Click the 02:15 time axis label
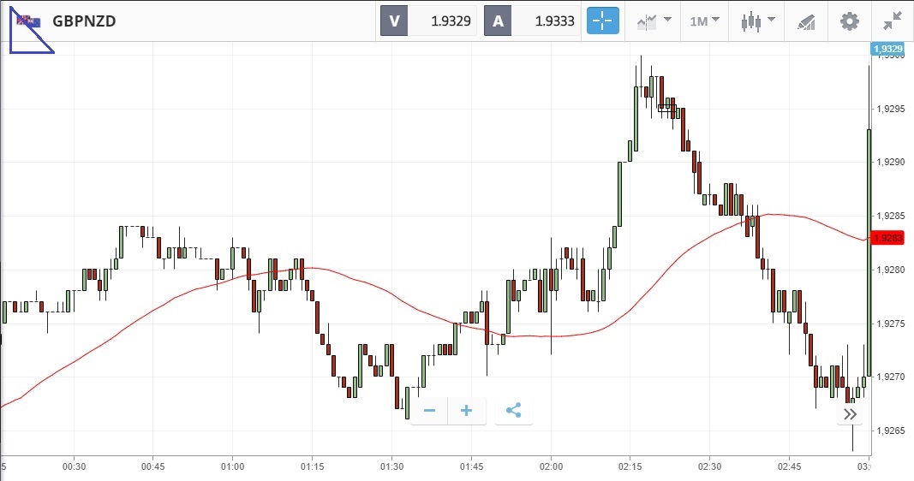The width and height of the screenshot is (914, 481). (x=630, y=466)
